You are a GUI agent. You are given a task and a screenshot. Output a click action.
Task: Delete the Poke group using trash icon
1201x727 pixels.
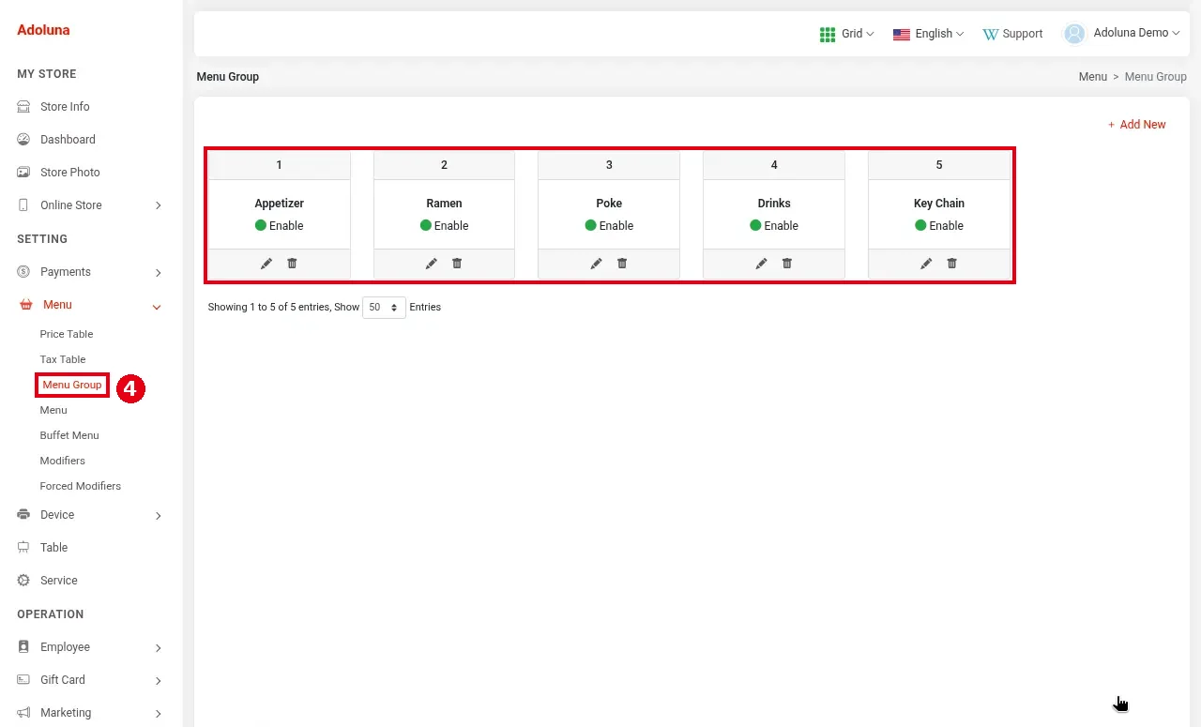tap(622, 264)
